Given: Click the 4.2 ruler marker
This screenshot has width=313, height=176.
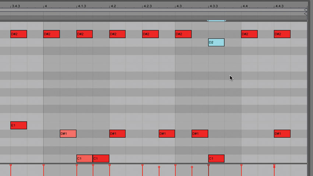Looking at the screenshot, I should click(x=113, y=6).
